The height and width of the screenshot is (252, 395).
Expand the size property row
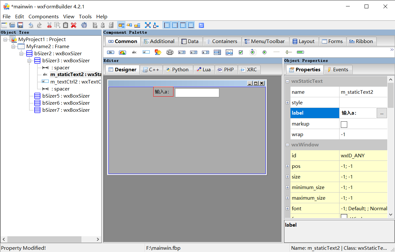(288, 177)
